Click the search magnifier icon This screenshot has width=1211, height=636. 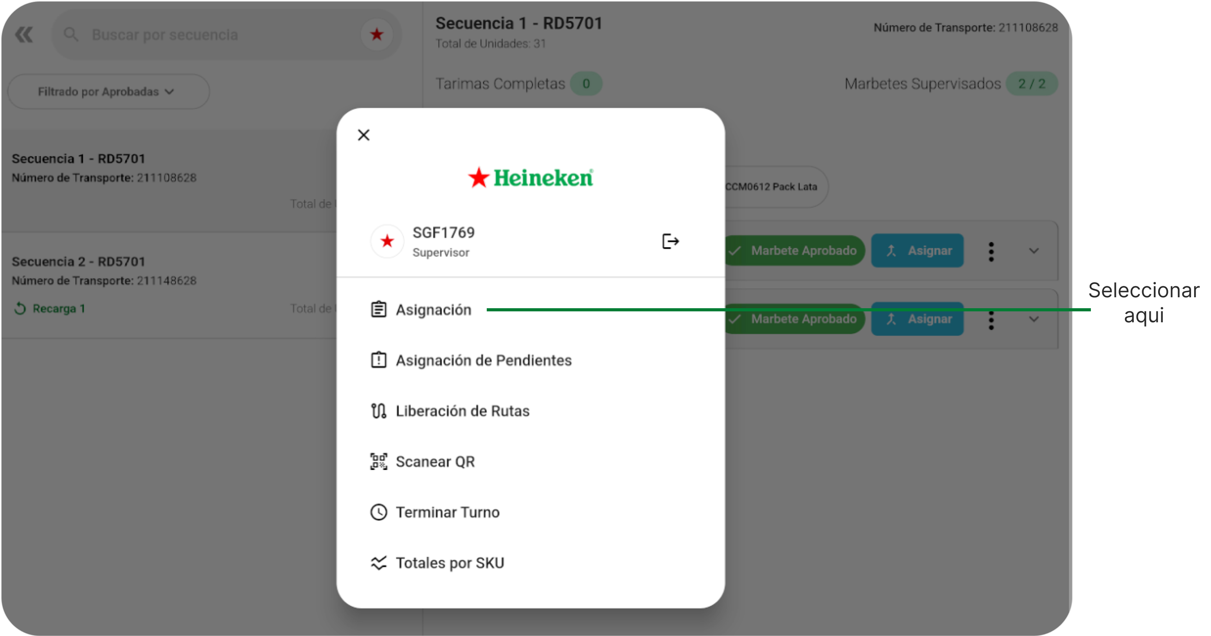(70, 34)
